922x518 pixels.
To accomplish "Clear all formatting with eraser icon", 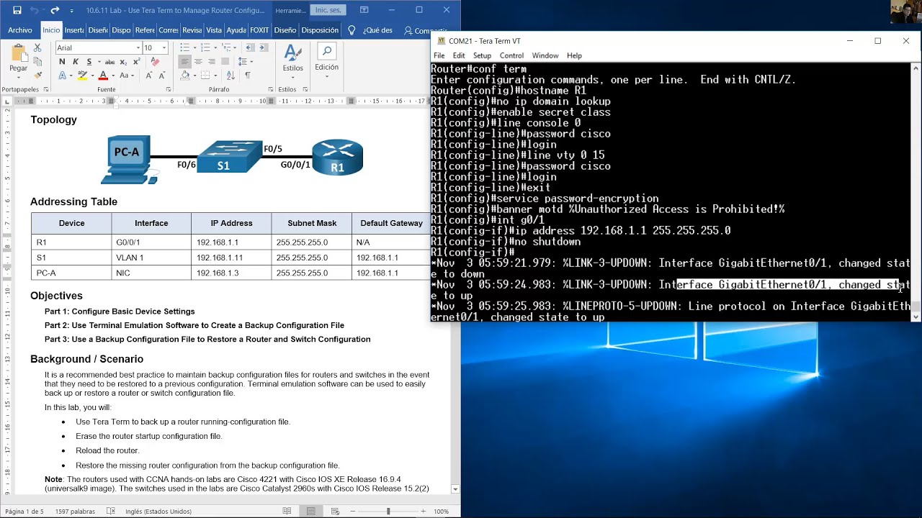I will pyautogui.click(x=154, y=62).
